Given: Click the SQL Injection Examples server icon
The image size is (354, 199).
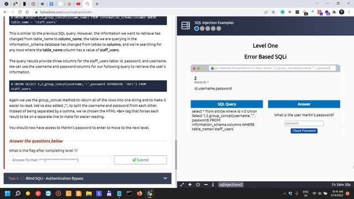Looking at the screenshot, I should coord(186,25).
